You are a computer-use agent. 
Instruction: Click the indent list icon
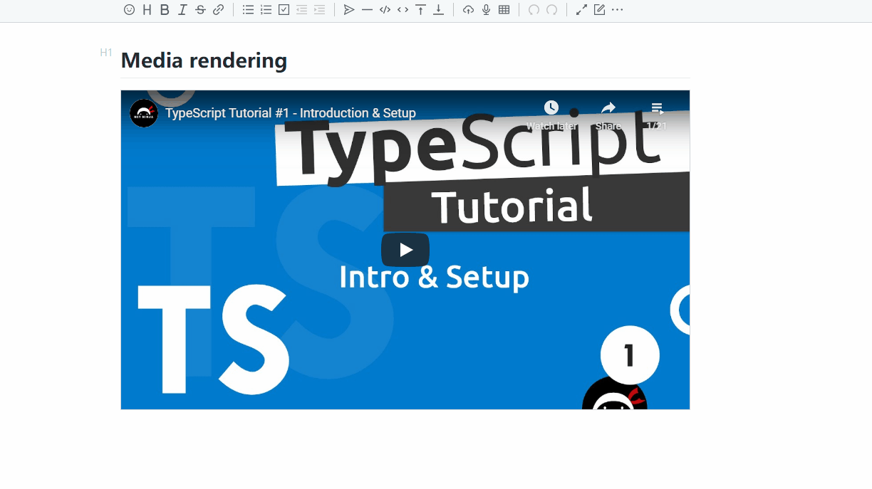[319, 10]
